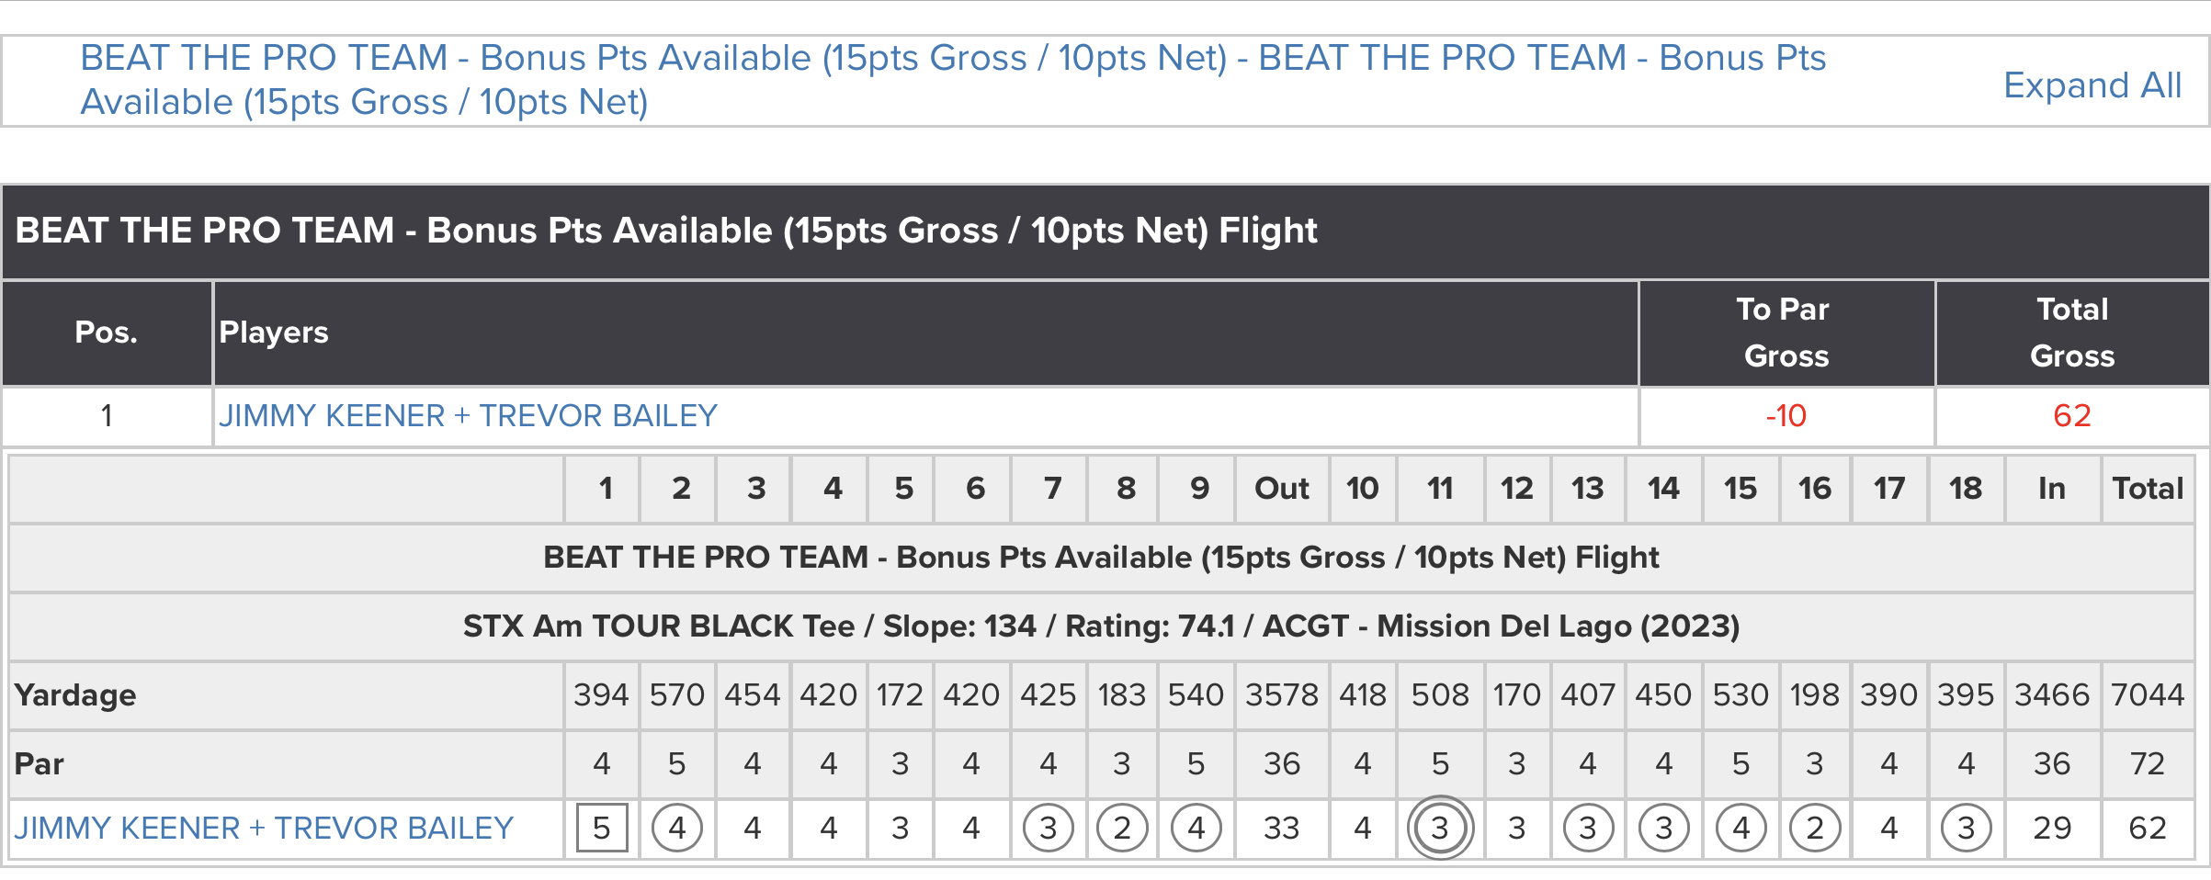Click the -10 to par score
Image resolution: width=2211 pixels, height=880 pixels.
click(1786, 416)
